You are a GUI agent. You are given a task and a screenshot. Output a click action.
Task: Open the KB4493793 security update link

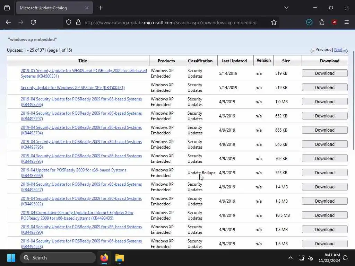[81, 159]
